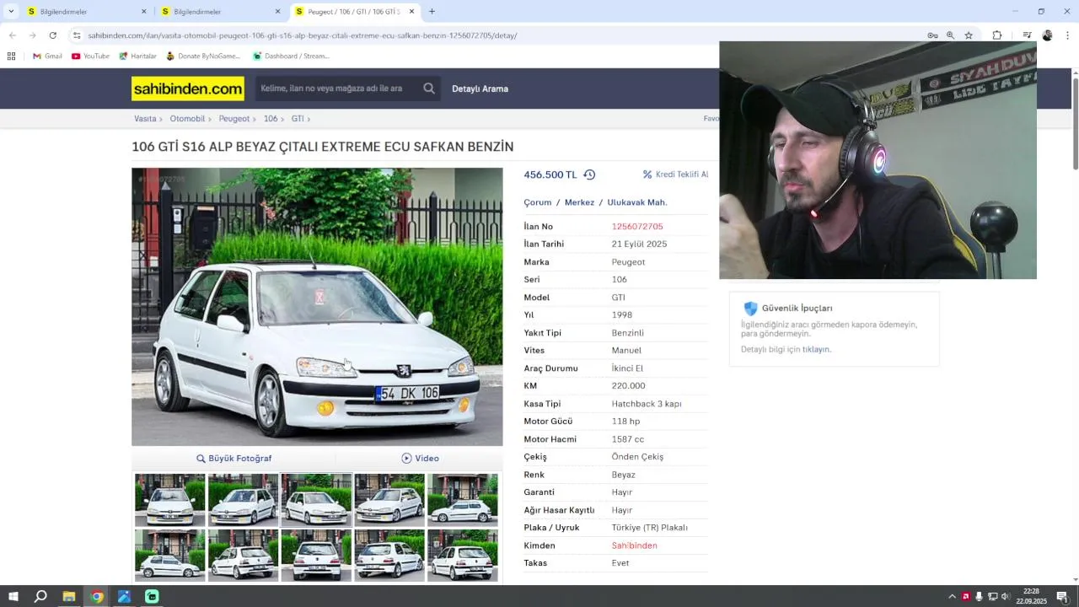Viewport: 1079px width, 607px height.
Task: Click Peugeot in the breadcrumb
Action: pos(234,119)
